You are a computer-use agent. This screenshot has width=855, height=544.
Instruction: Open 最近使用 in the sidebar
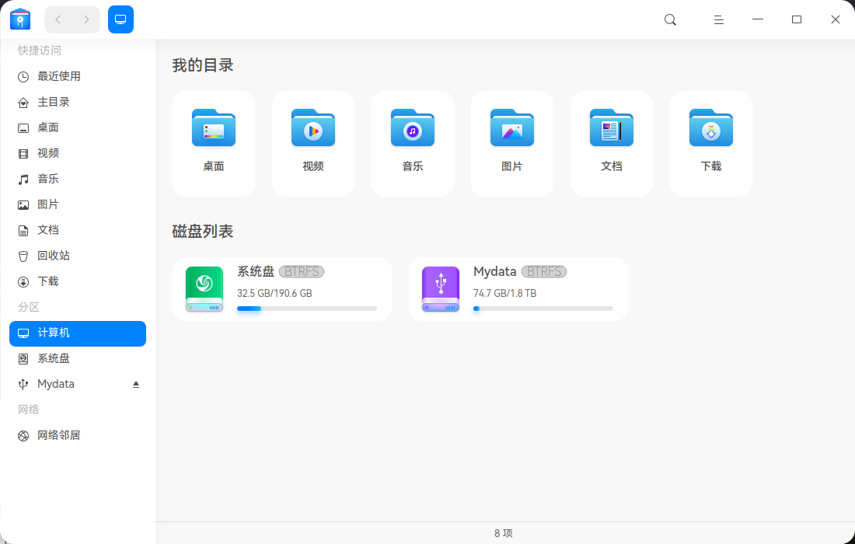(x=78, y=76)
